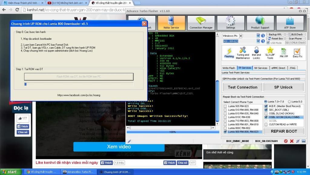Click help icon beside 900 : RM-823 model
The height and width of the screenshot is (175, 310).
pos(263,41)
